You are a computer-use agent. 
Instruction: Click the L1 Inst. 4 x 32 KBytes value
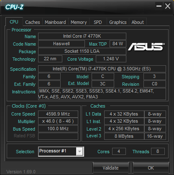(124, 121)
